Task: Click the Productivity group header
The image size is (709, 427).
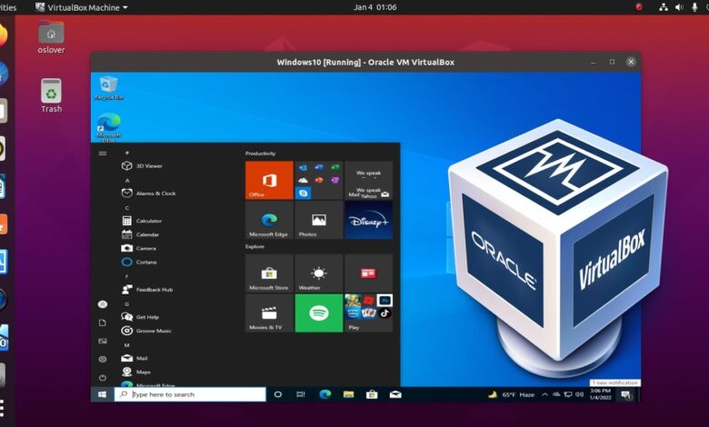Action: (x=261, y=154)
